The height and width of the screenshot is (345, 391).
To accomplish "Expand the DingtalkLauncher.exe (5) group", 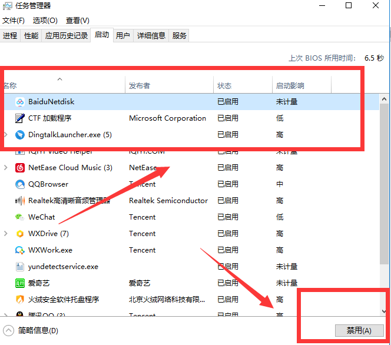I will point(6,135).
